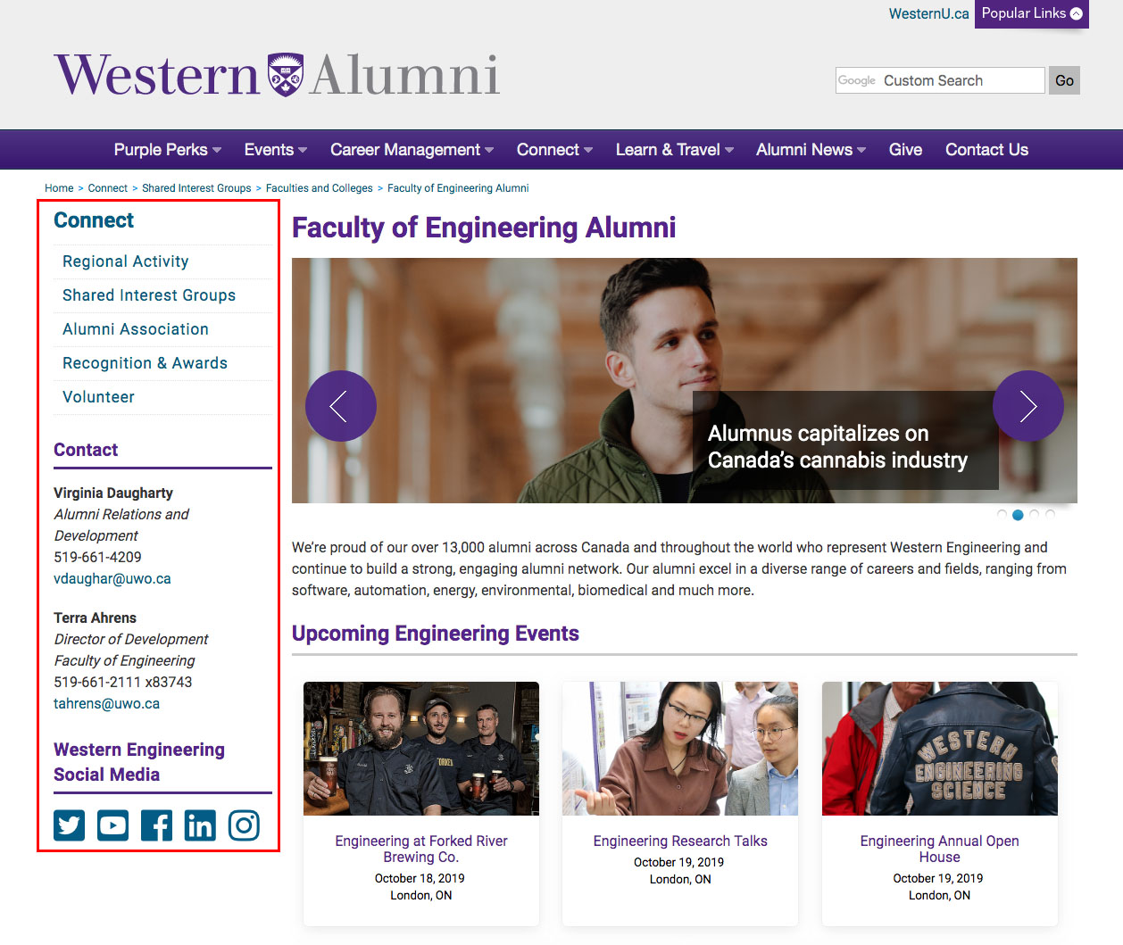Open the Engineering Research Talks photo

[680, 749]
